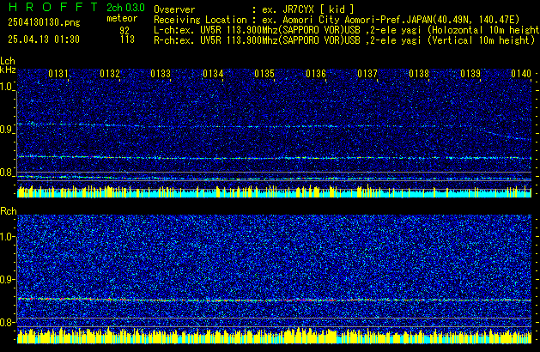Click the Rch channel label
This screenshot has width=540, height=352.
pos(9,211)
